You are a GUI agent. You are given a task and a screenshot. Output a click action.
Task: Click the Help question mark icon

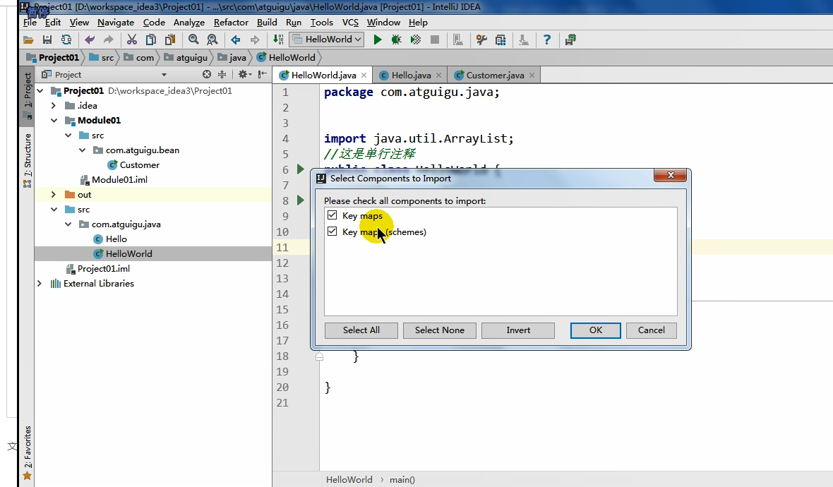pyautogui.click(x=546, y=40)
